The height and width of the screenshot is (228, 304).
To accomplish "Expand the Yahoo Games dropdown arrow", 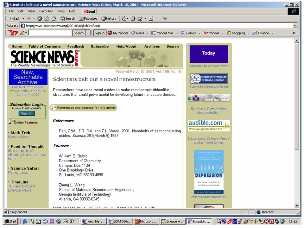I will click(x=199, y=33).
